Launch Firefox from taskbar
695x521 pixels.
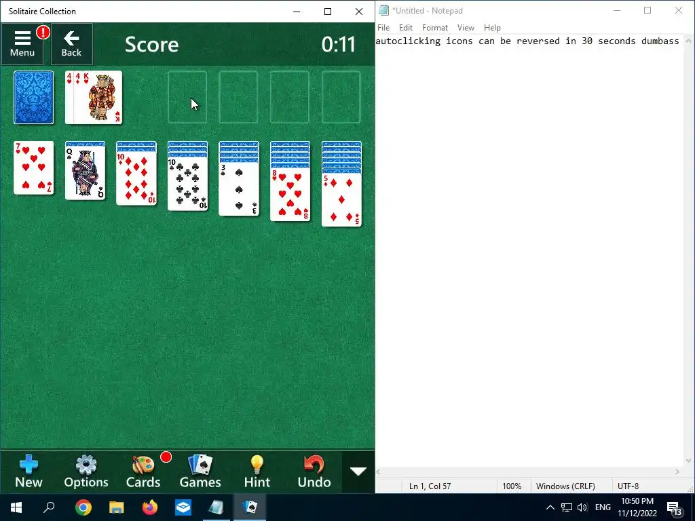click(150, 507)
